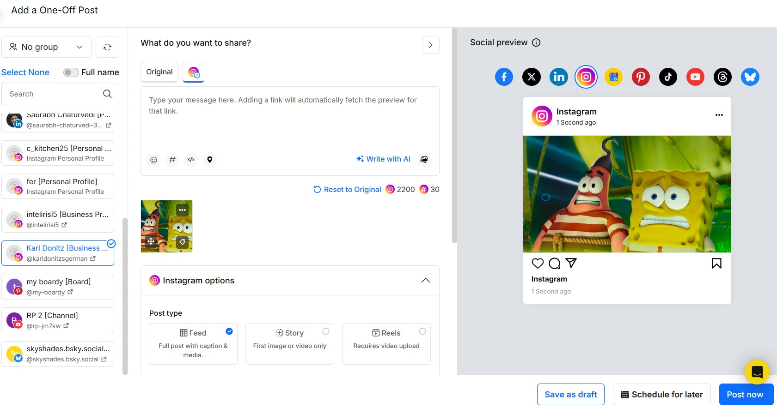Viewport: 777px width, 408px height.
Task: Open emoji picker in message editor
Action: coord(153,160)
